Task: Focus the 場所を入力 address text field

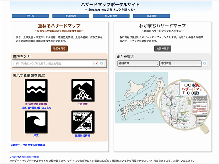Action: tap(53, 64)
